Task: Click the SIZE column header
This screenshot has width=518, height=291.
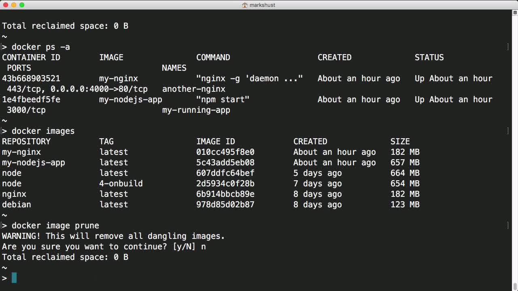Action: [400, 141]
